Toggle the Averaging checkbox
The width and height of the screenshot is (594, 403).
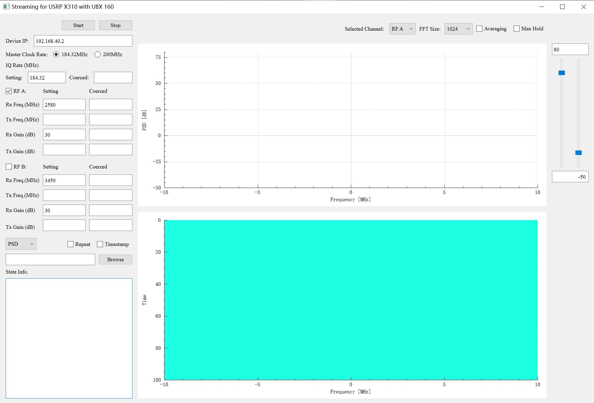point(479,29)
